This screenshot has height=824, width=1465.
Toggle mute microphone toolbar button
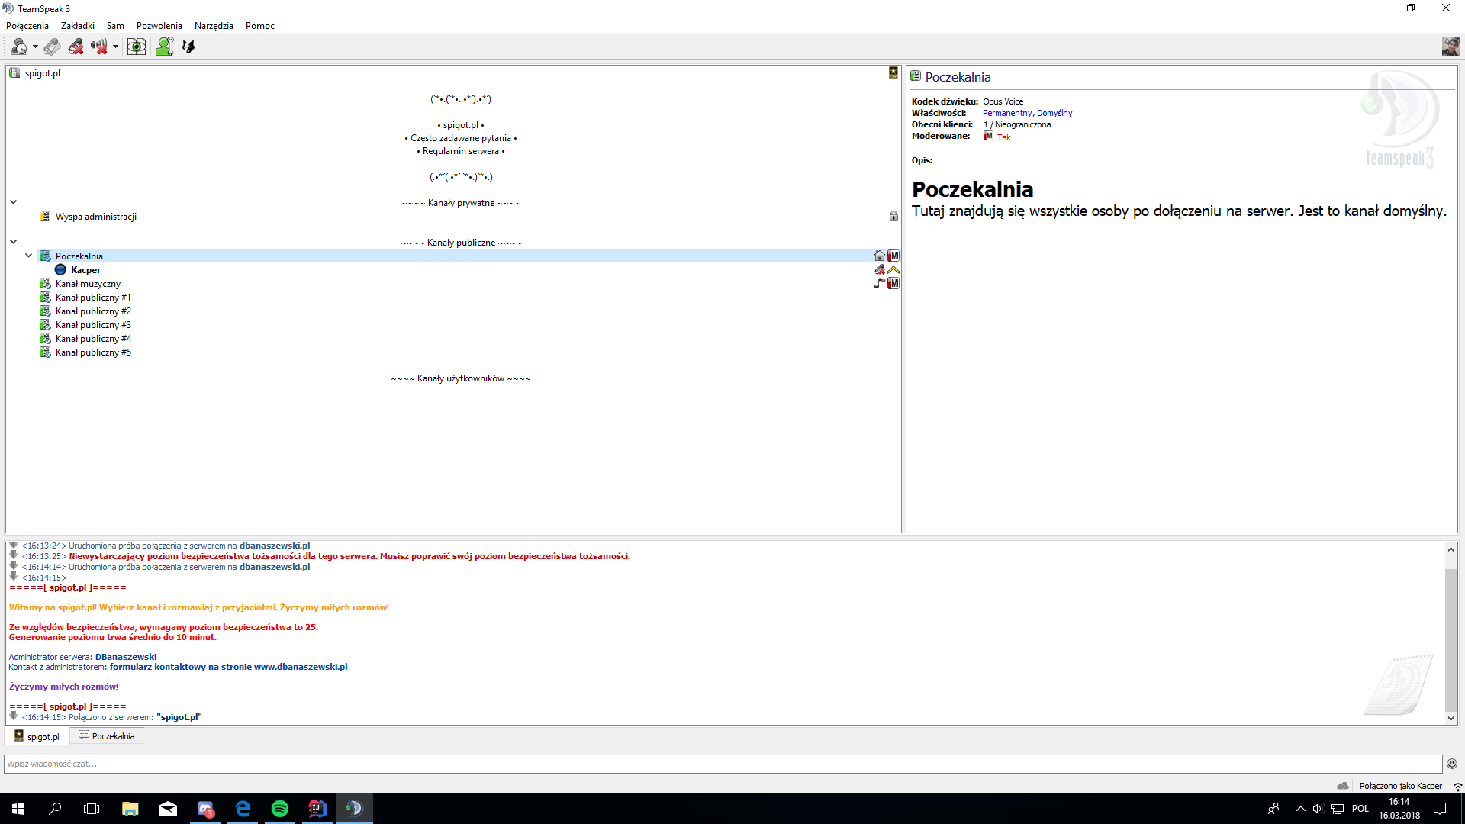76,47
